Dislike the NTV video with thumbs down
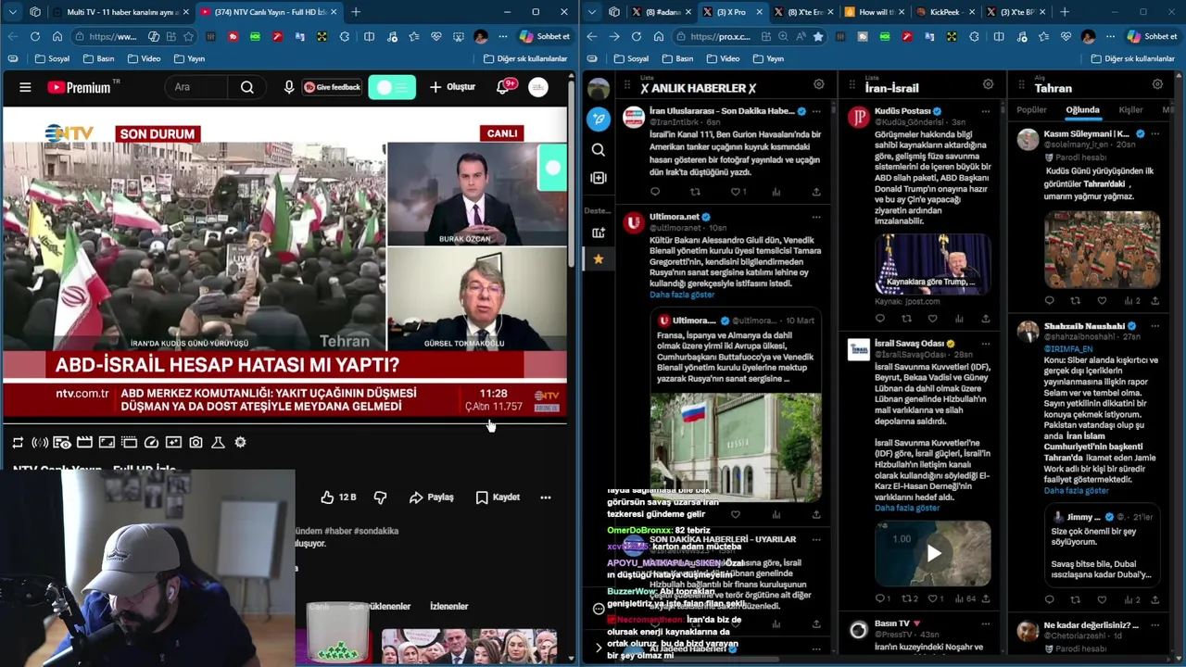1186x667 pixels. point(380,497)
